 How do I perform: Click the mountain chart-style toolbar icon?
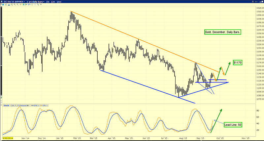coord(9,5)
